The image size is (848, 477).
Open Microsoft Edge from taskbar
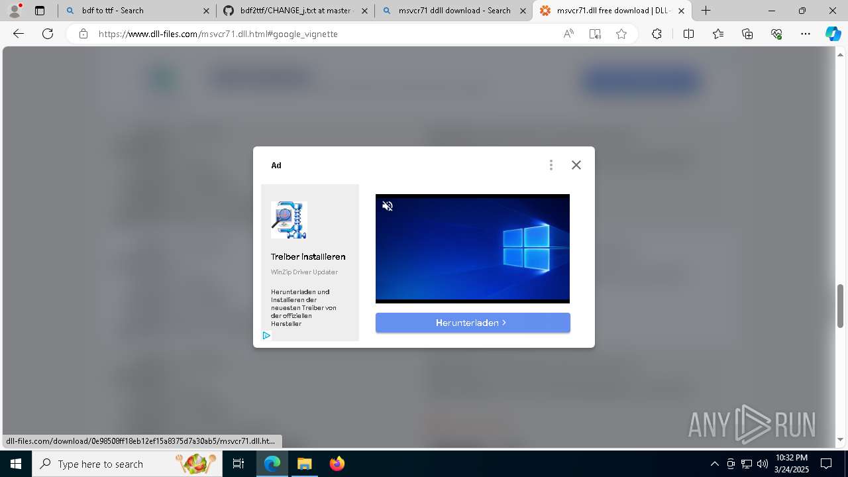click(272, 464)
